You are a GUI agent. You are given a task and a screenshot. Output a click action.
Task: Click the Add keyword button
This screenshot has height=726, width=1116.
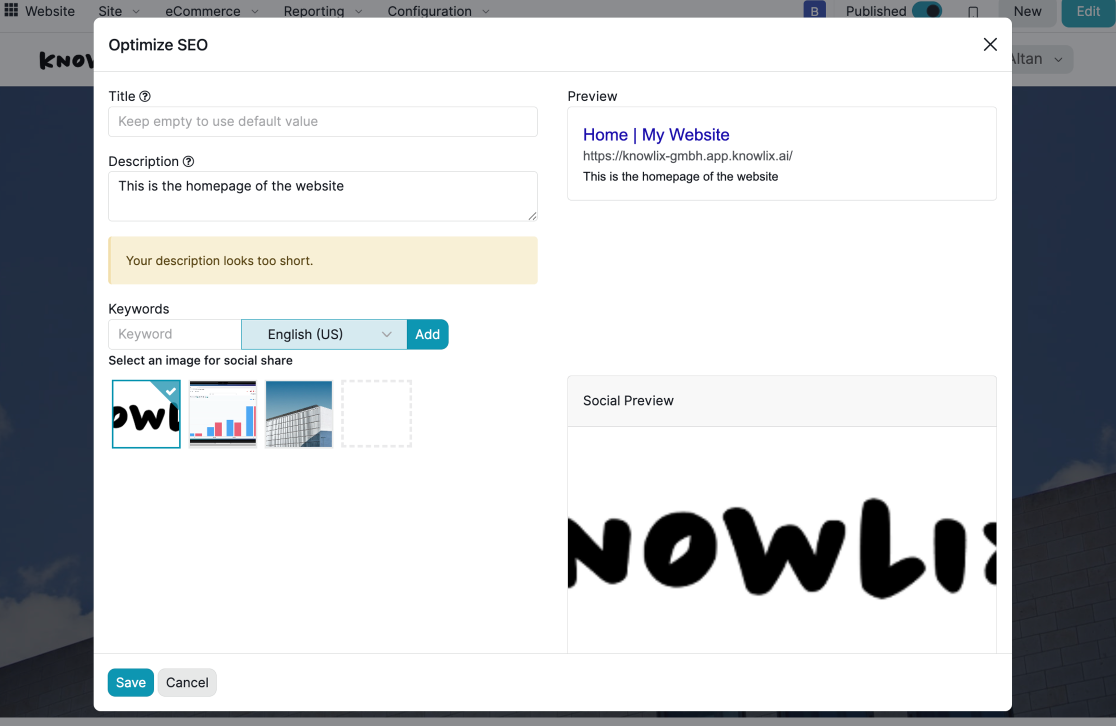(427, 335)
